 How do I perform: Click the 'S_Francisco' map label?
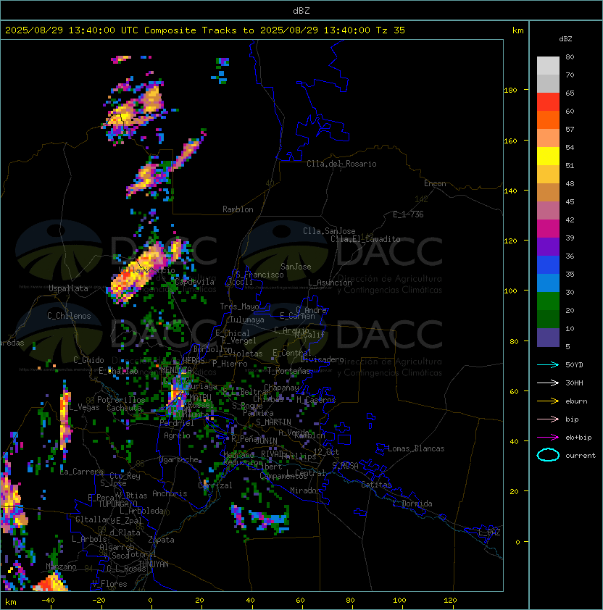[x=259, y=275]
